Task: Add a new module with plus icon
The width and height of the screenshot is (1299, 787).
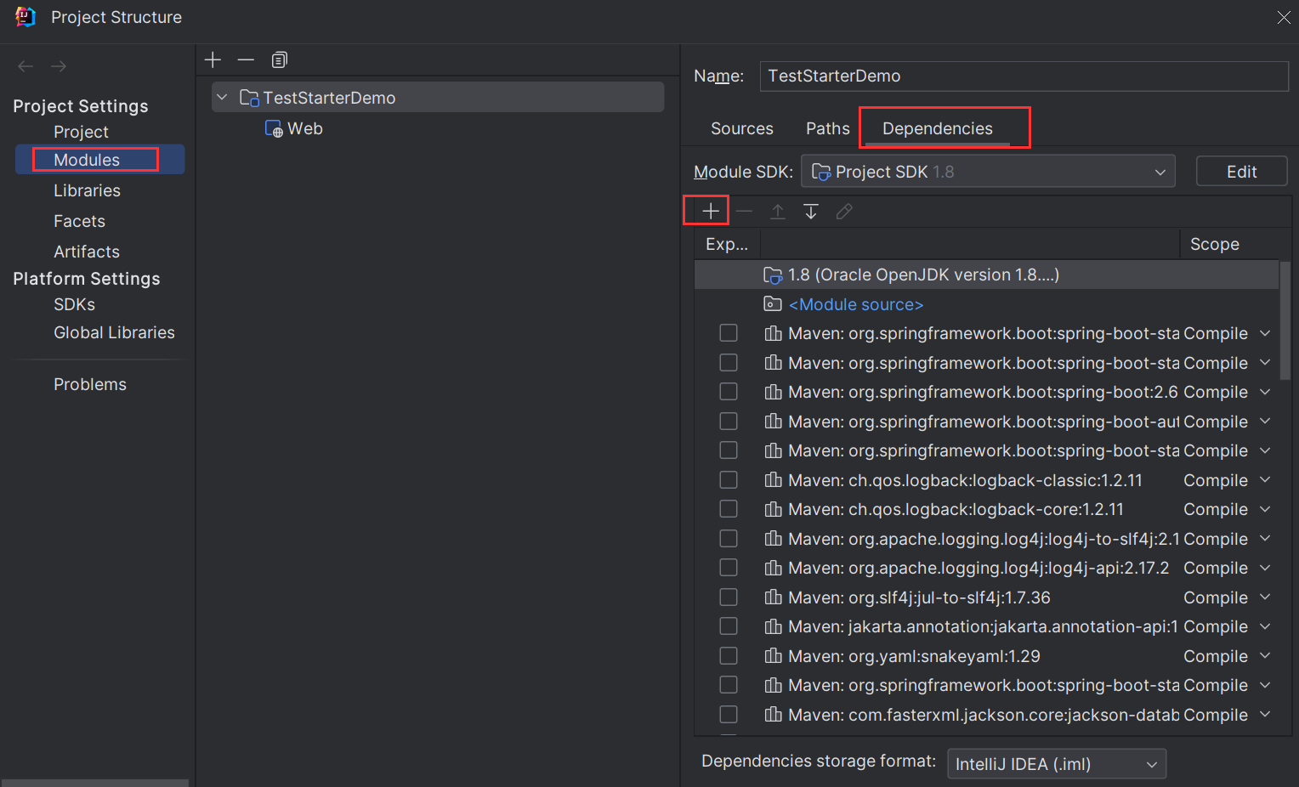Action: (213, 59)
